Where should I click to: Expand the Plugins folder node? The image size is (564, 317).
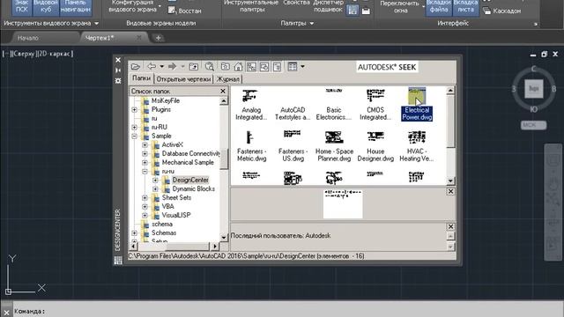(134, 109)
